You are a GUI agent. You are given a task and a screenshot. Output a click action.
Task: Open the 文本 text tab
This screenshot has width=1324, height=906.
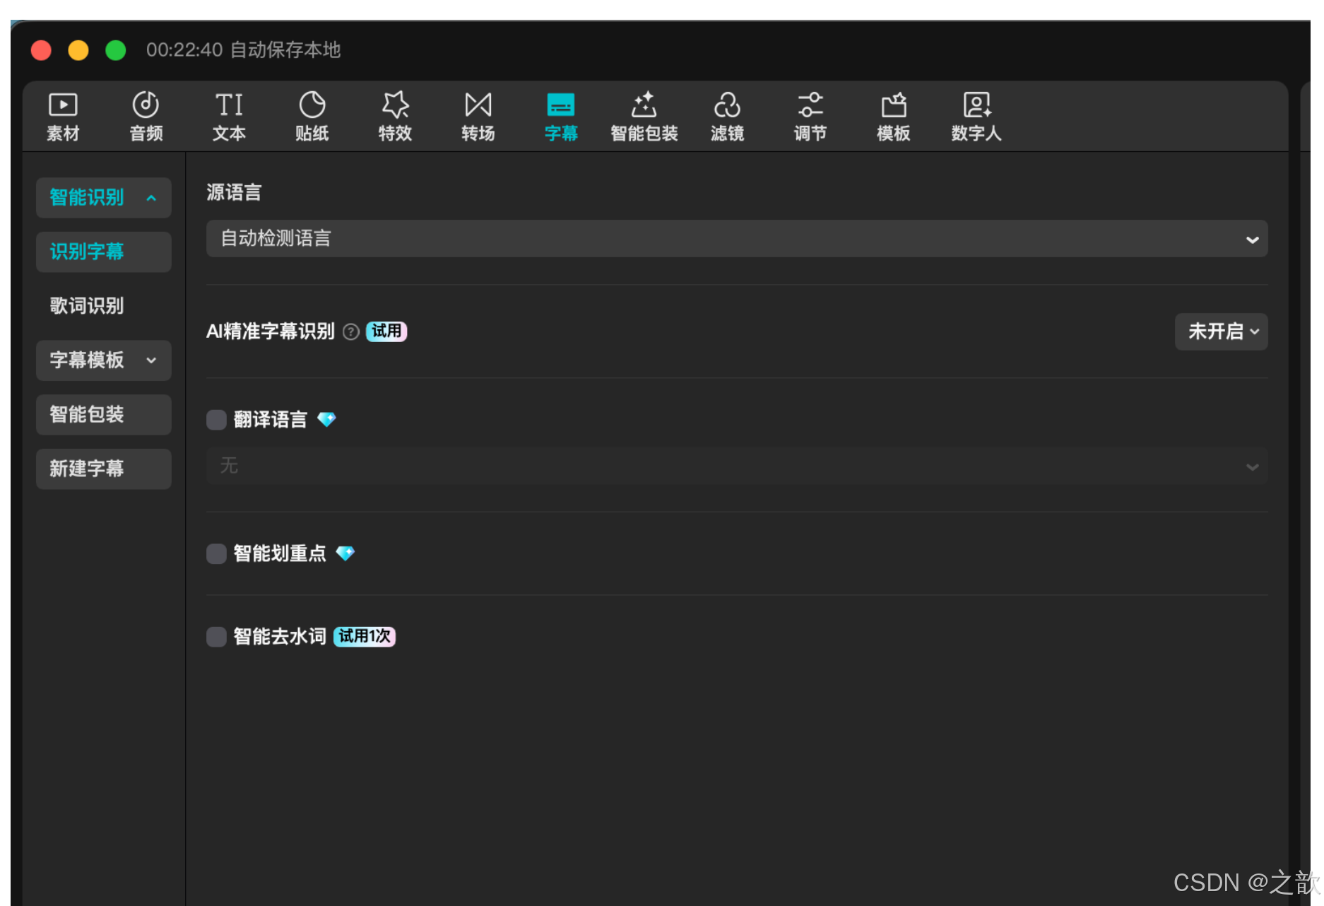(229, 117)
